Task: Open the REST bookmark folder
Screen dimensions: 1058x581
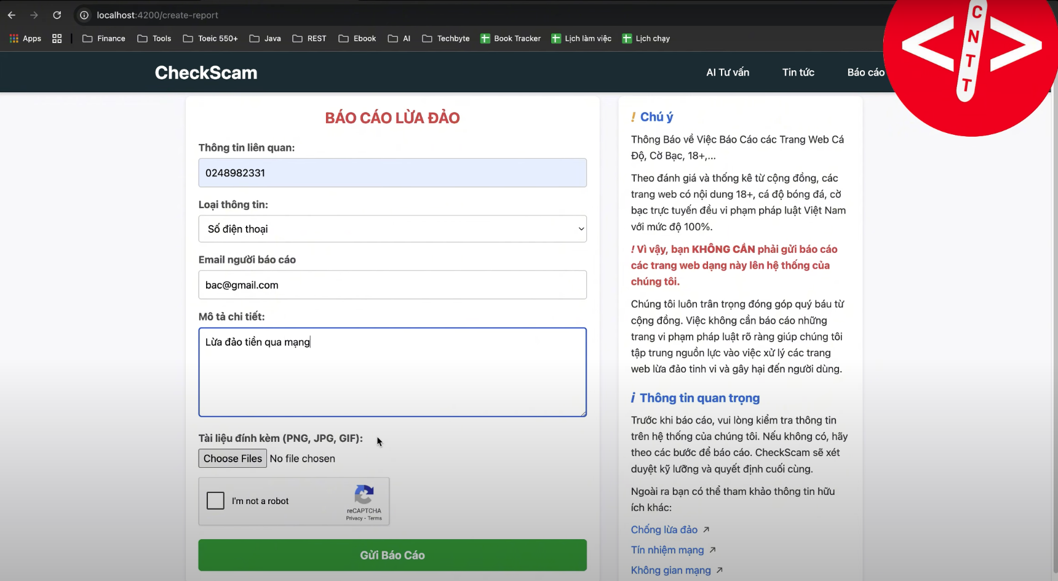Action: (309, 38)
